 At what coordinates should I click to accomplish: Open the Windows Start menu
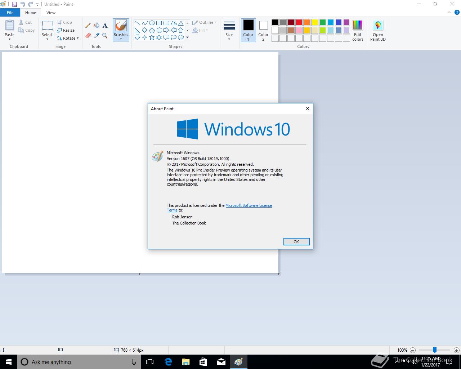(x=9, y=362)
